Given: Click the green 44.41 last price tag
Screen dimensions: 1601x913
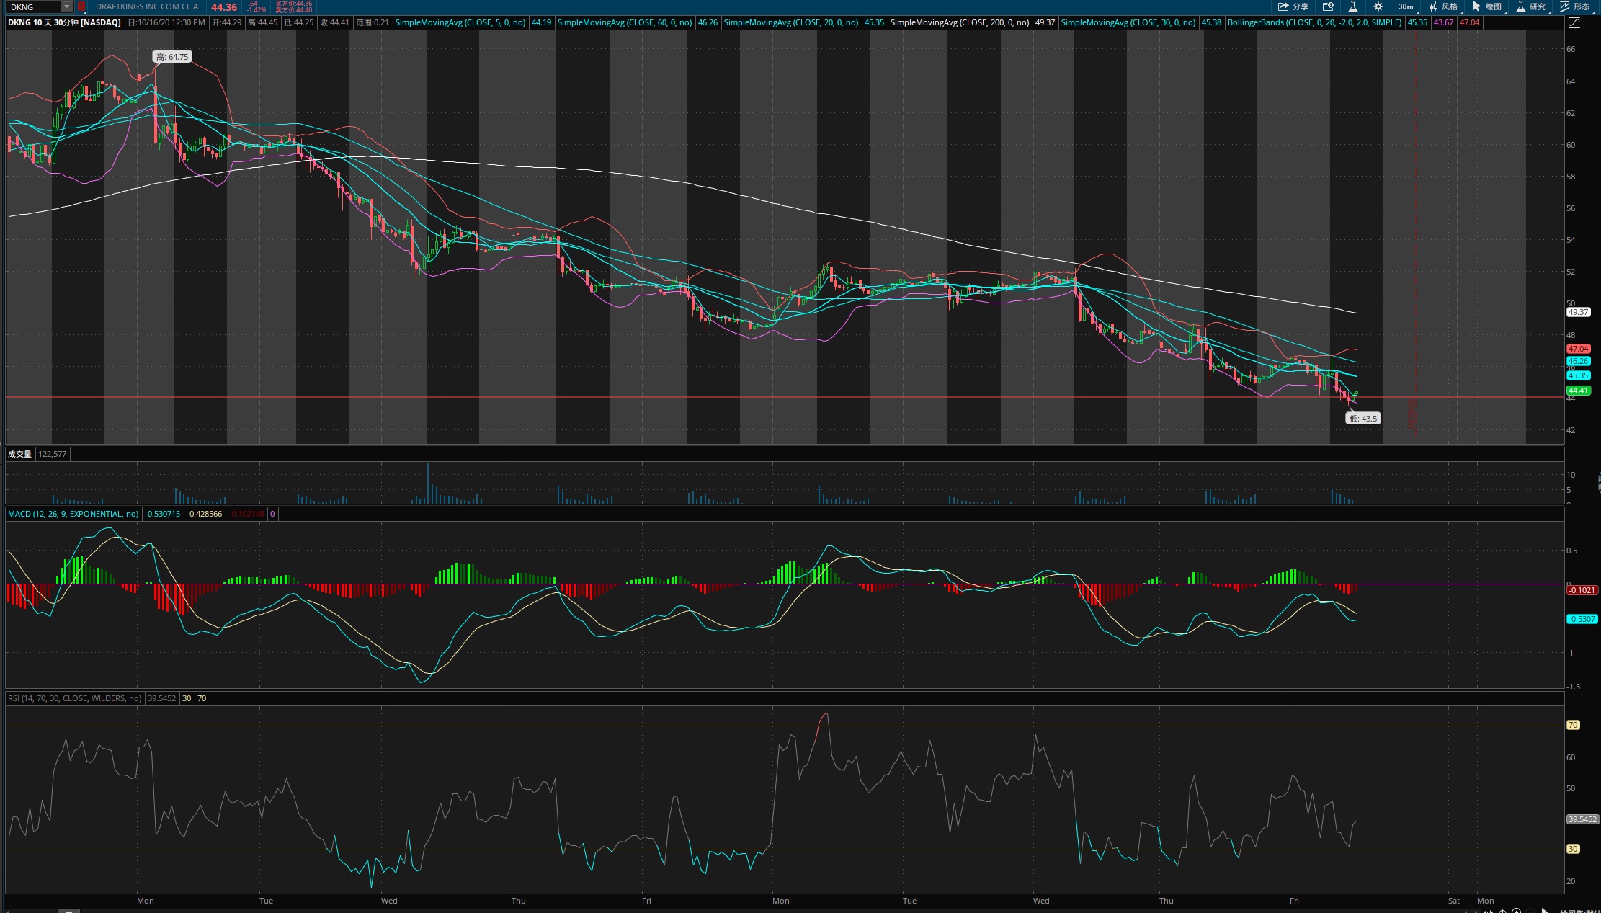Looking at the screenshot, I should click(1578, 391).
